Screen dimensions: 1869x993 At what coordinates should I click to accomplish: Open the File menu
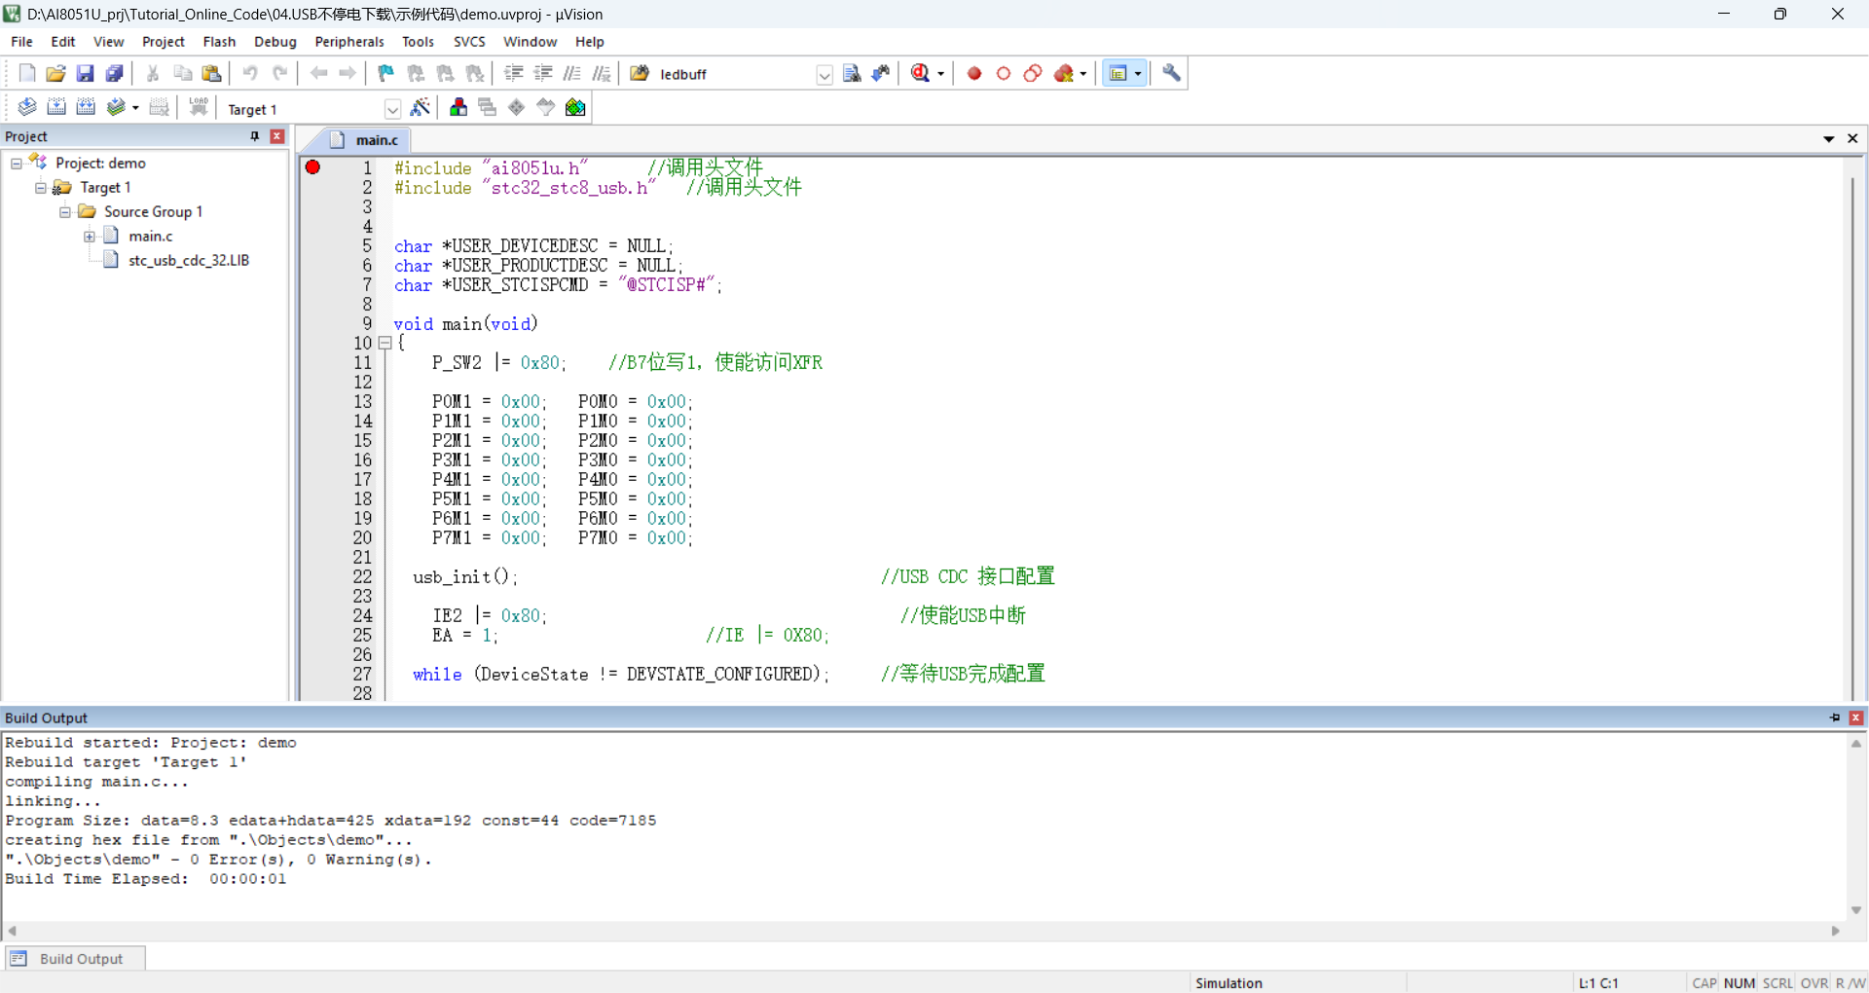click(x=21, y=42)
